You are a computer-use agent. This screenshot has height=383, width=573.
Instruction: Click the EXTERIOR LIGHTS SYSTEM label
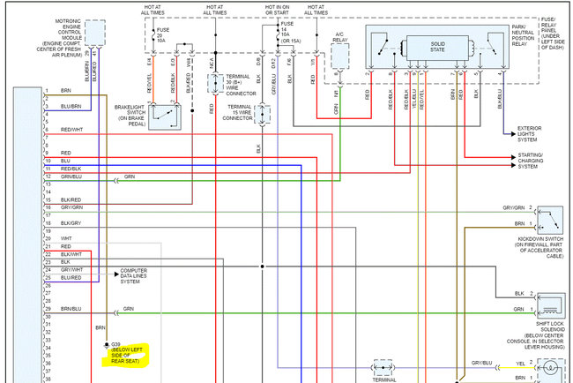tap(529, 134)
